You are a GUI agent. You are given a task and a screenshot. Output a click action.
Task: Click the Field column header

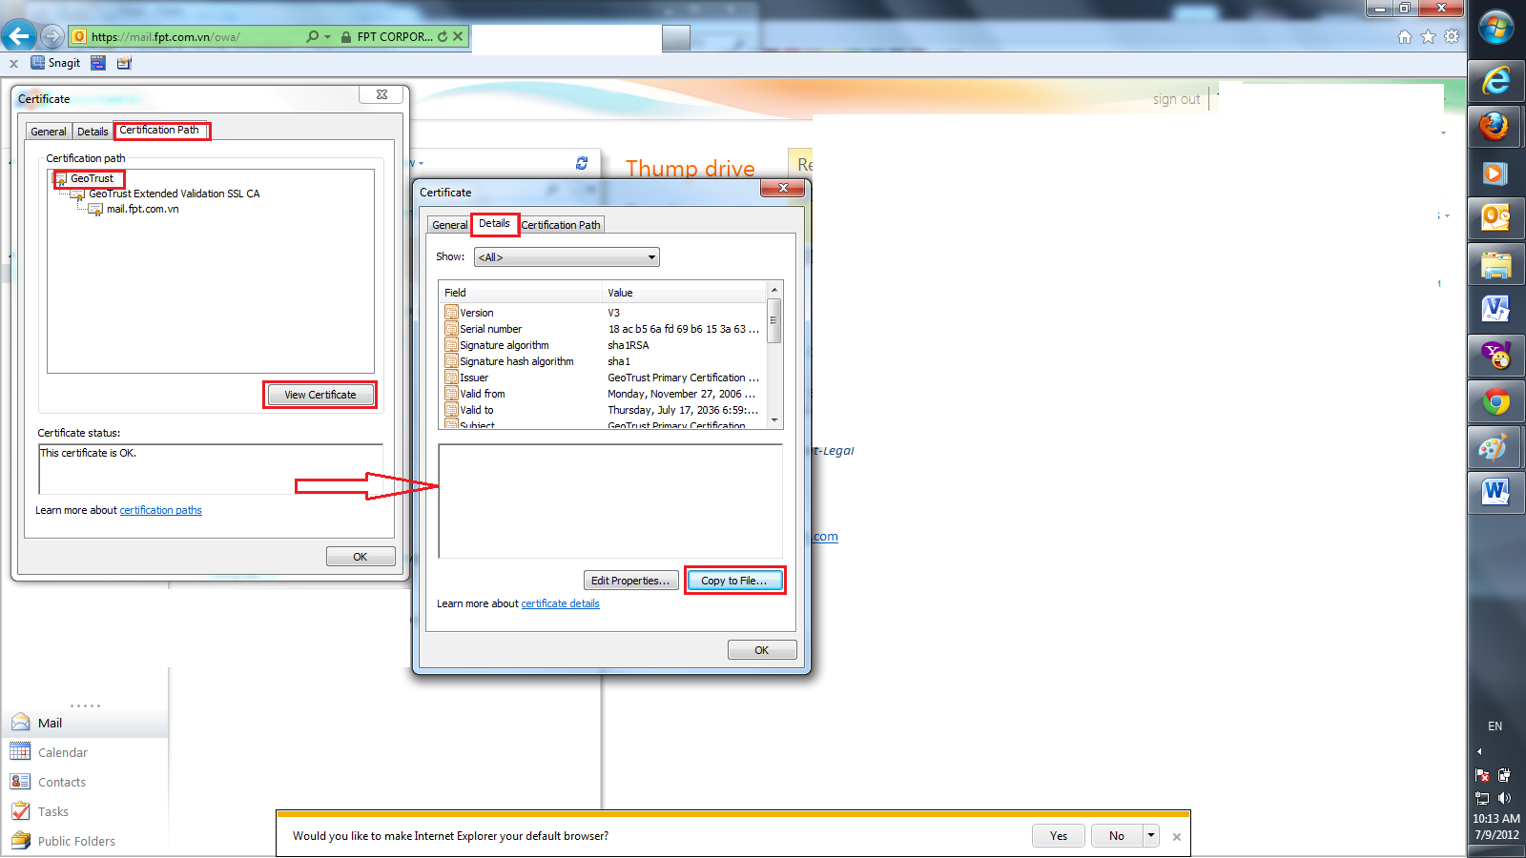[521, 293]
